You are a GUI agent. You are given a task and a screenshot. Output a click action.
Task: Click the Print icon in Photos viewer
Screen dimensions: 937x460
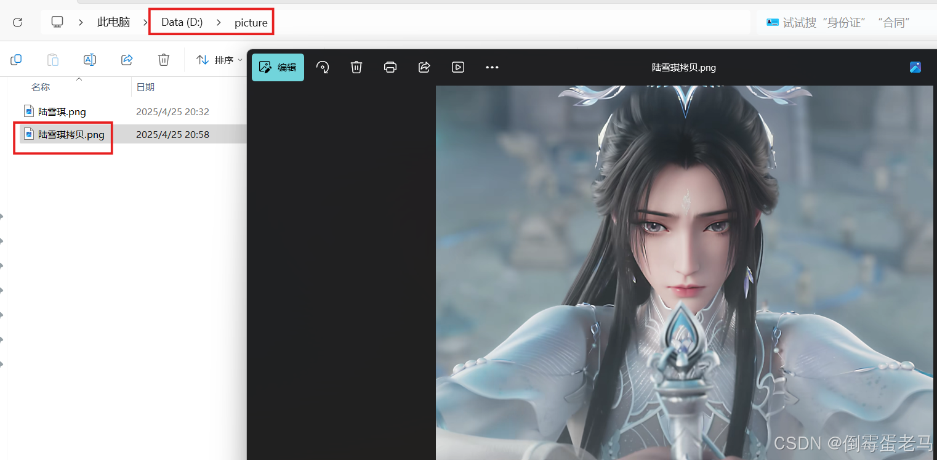[x=390, y=67]
